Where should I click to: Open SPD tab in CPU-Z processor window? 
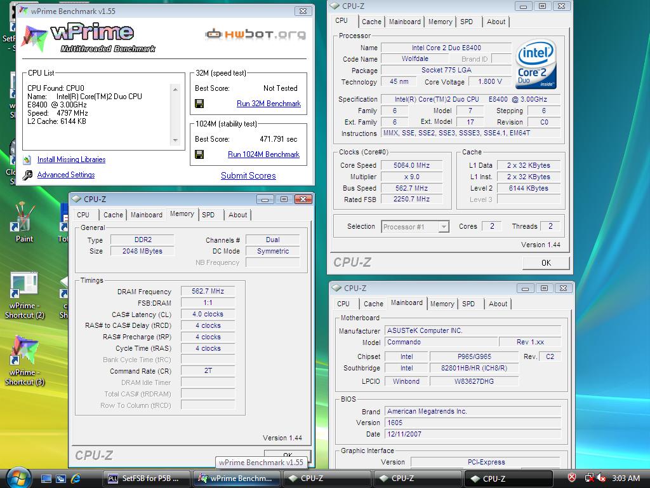point(467,22)
